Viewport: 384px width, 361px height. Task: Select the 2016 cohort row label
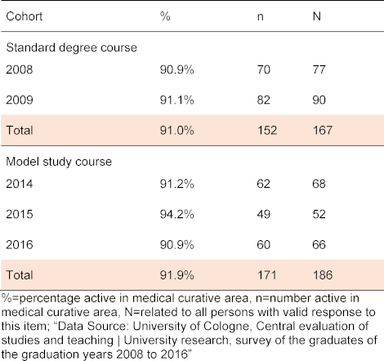click(x=20, y=244)
